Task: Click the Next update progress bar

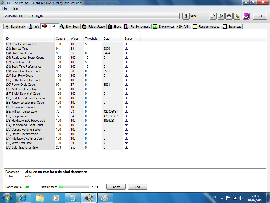Action: tap(74, 187)
